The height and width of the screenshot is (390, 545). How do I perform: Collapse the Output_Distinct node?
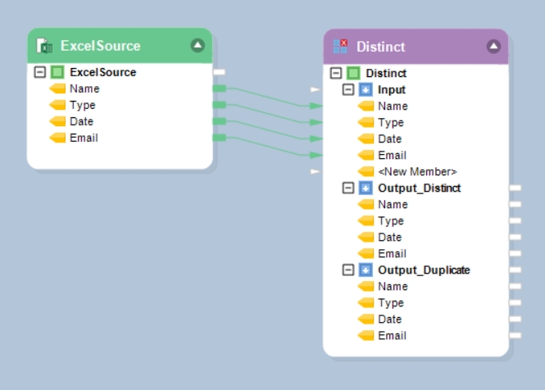347,188
